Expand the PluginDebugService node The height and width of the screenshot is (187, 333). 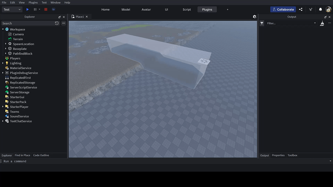pyautogui.click(x=3, y=73)
